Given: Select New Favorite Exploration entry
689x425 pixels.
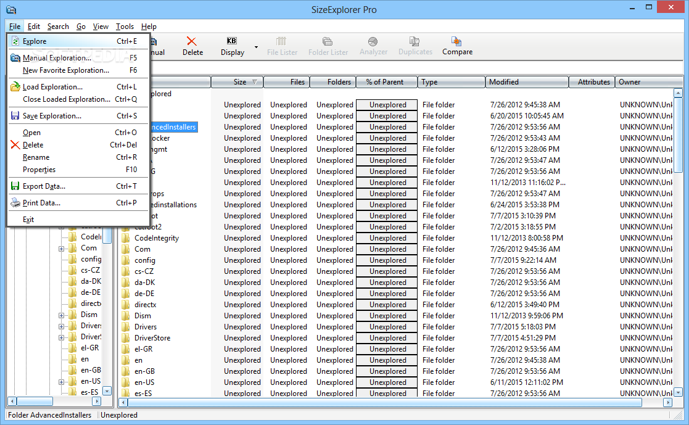Looking at the screenshot, I should click(78, 70).
